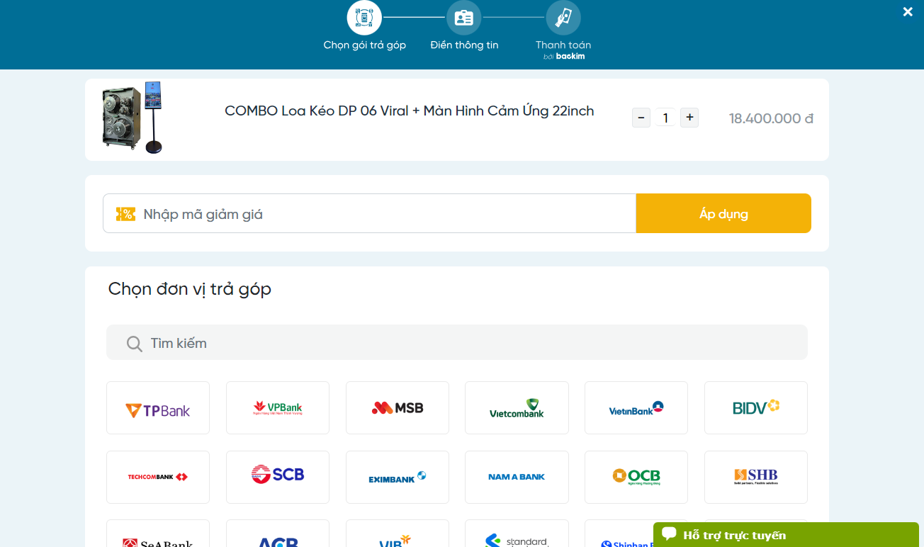Choose Nam A Bank option
The width and height of the screenshot is (924, 547).
pyautogui.click(x=517, y=477)
